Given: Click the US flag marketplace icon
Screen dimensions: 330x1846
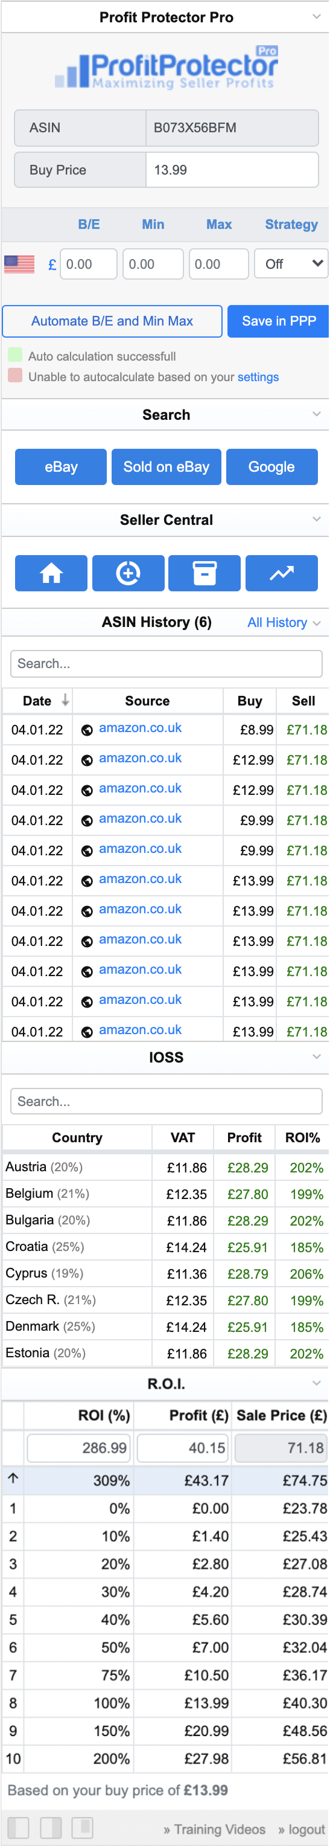Looking at the screenshot, I should [19, 265].
